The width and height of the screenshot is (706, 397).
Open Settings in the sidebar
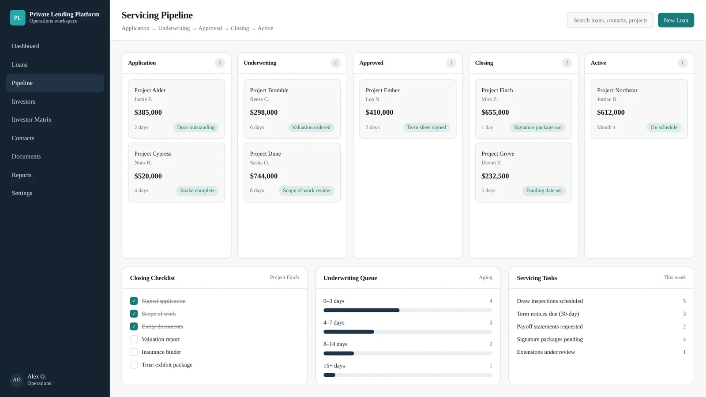pos(55,193)
